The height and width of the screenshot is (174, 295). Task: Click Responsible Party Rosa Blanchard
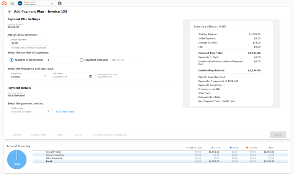point(16,94)
